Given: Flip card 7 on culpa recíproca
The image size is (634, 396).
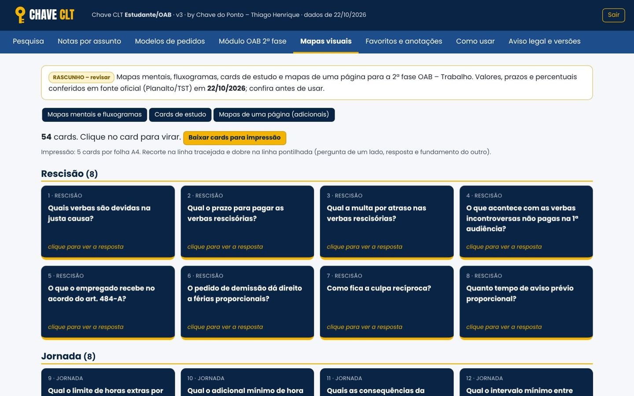Looking at the screenshot, I should coord(387,303).
